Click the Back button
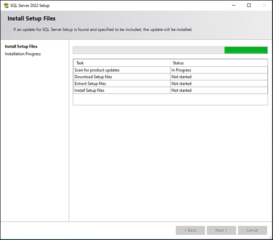The height and width of the screenshot is (240, 273). tap(190, 230)
